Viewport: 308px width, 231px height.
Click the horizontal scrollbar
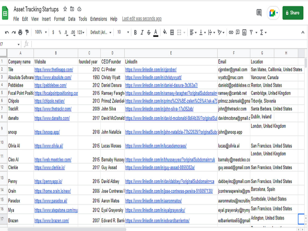click(x=67, y=229)
